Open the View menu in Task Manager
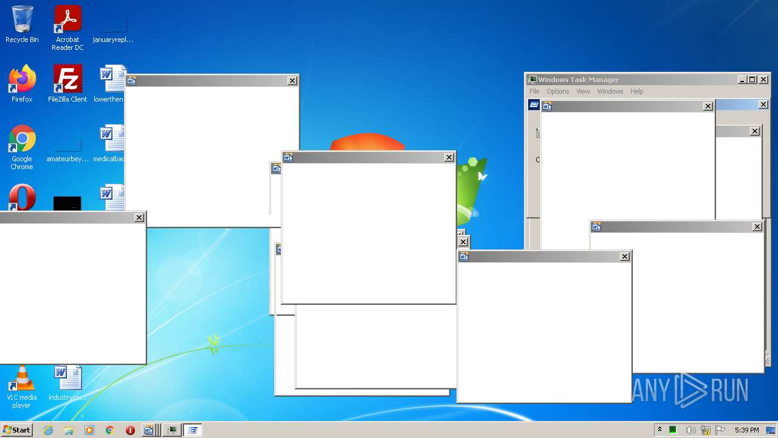 click(583, 91)
